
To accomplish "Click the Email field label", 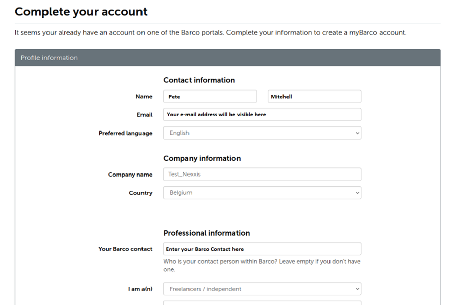I will point(144,115).
